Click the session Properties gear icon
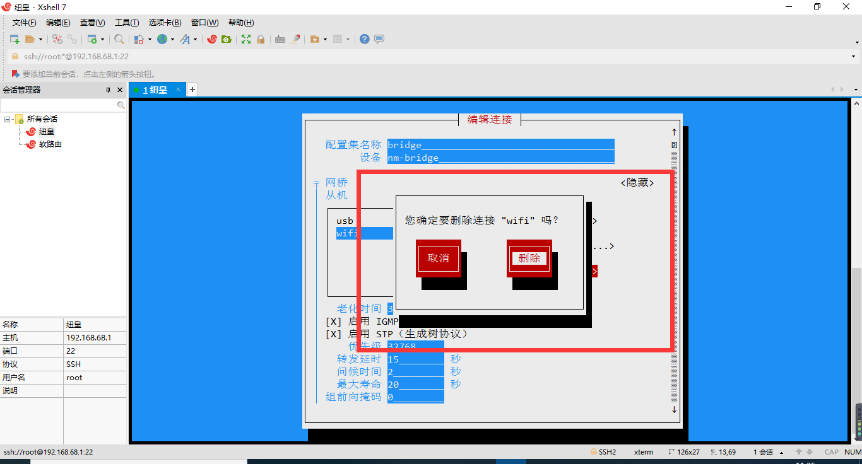Screen dimensions: 862x464 tap(93, 39)
